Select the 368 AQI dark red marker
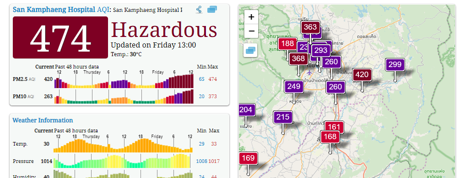This screenshot has height=178, width=460. pyautogui.click(x=298, y=58)
